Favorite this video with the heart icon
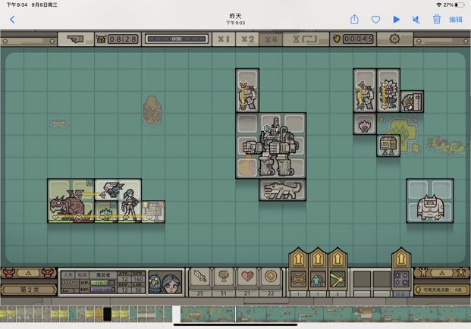 coord(375,19)
